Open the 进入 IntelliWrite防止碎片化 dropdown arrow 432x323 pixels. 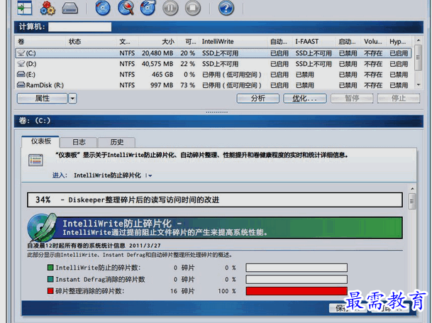pos(150,175)
